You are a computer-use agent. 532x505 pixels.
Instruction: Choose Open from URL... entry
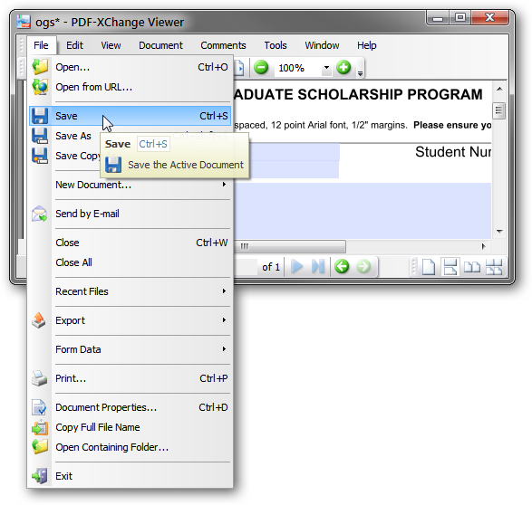click(130, 87)
